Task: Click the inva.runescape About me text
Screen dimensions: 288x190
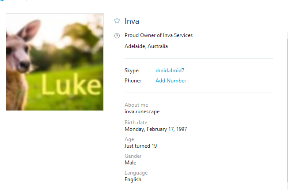Action: [x=142, y=112]
